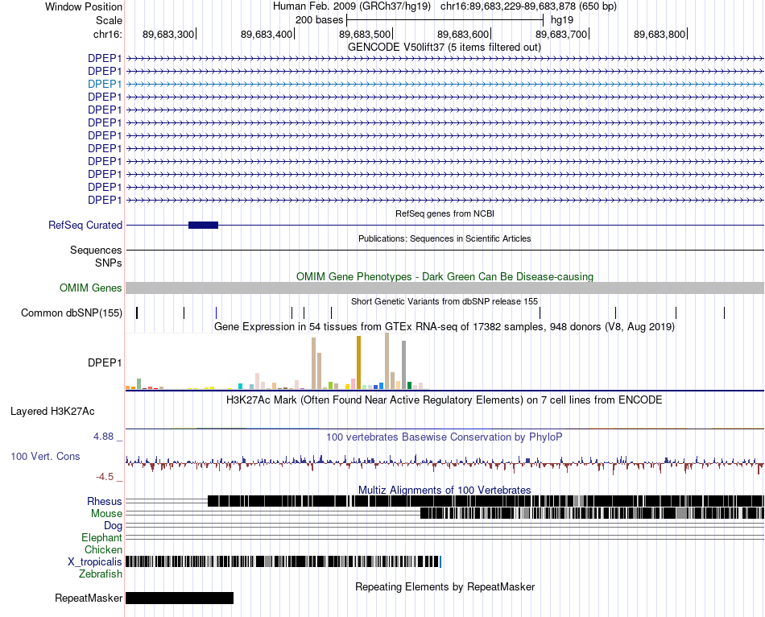
Task: Click the 'hg19' text beside scale bar
Action: click(562, 20)
